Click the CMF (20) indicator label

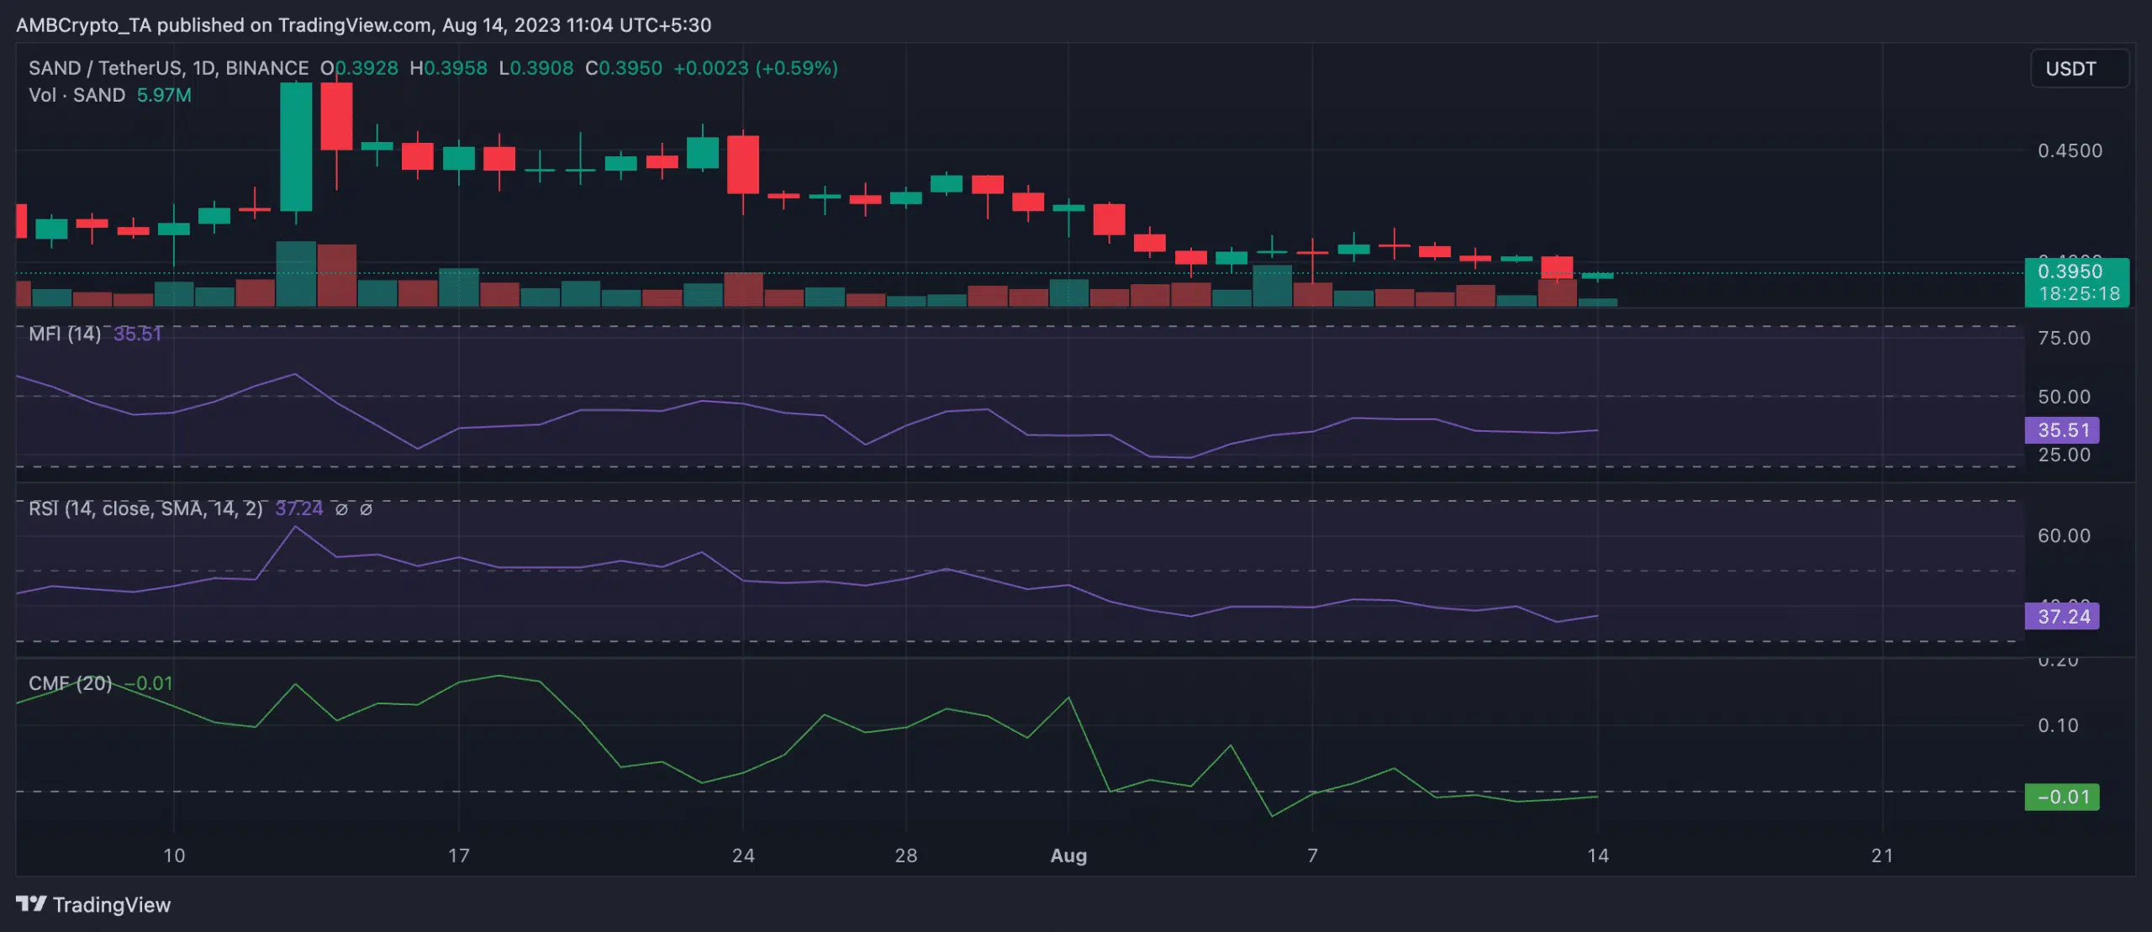pos(70,683)
